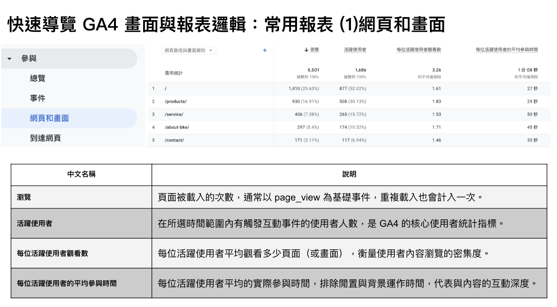557x307 pixels.
Task: Click the 45 秒 engagement time cell
Action: 532,127
